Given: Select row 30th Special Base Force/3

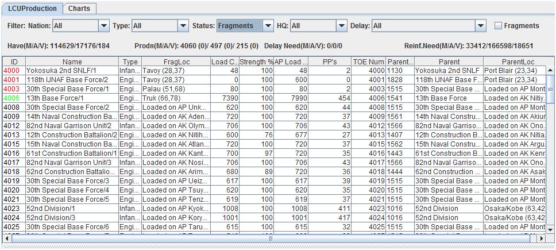Looking at the screenshot, I should pyautogui.click(x=274, y=181).
